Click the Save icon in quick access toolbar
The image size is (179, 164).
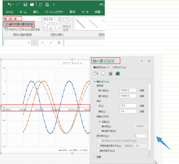(25, 4)
